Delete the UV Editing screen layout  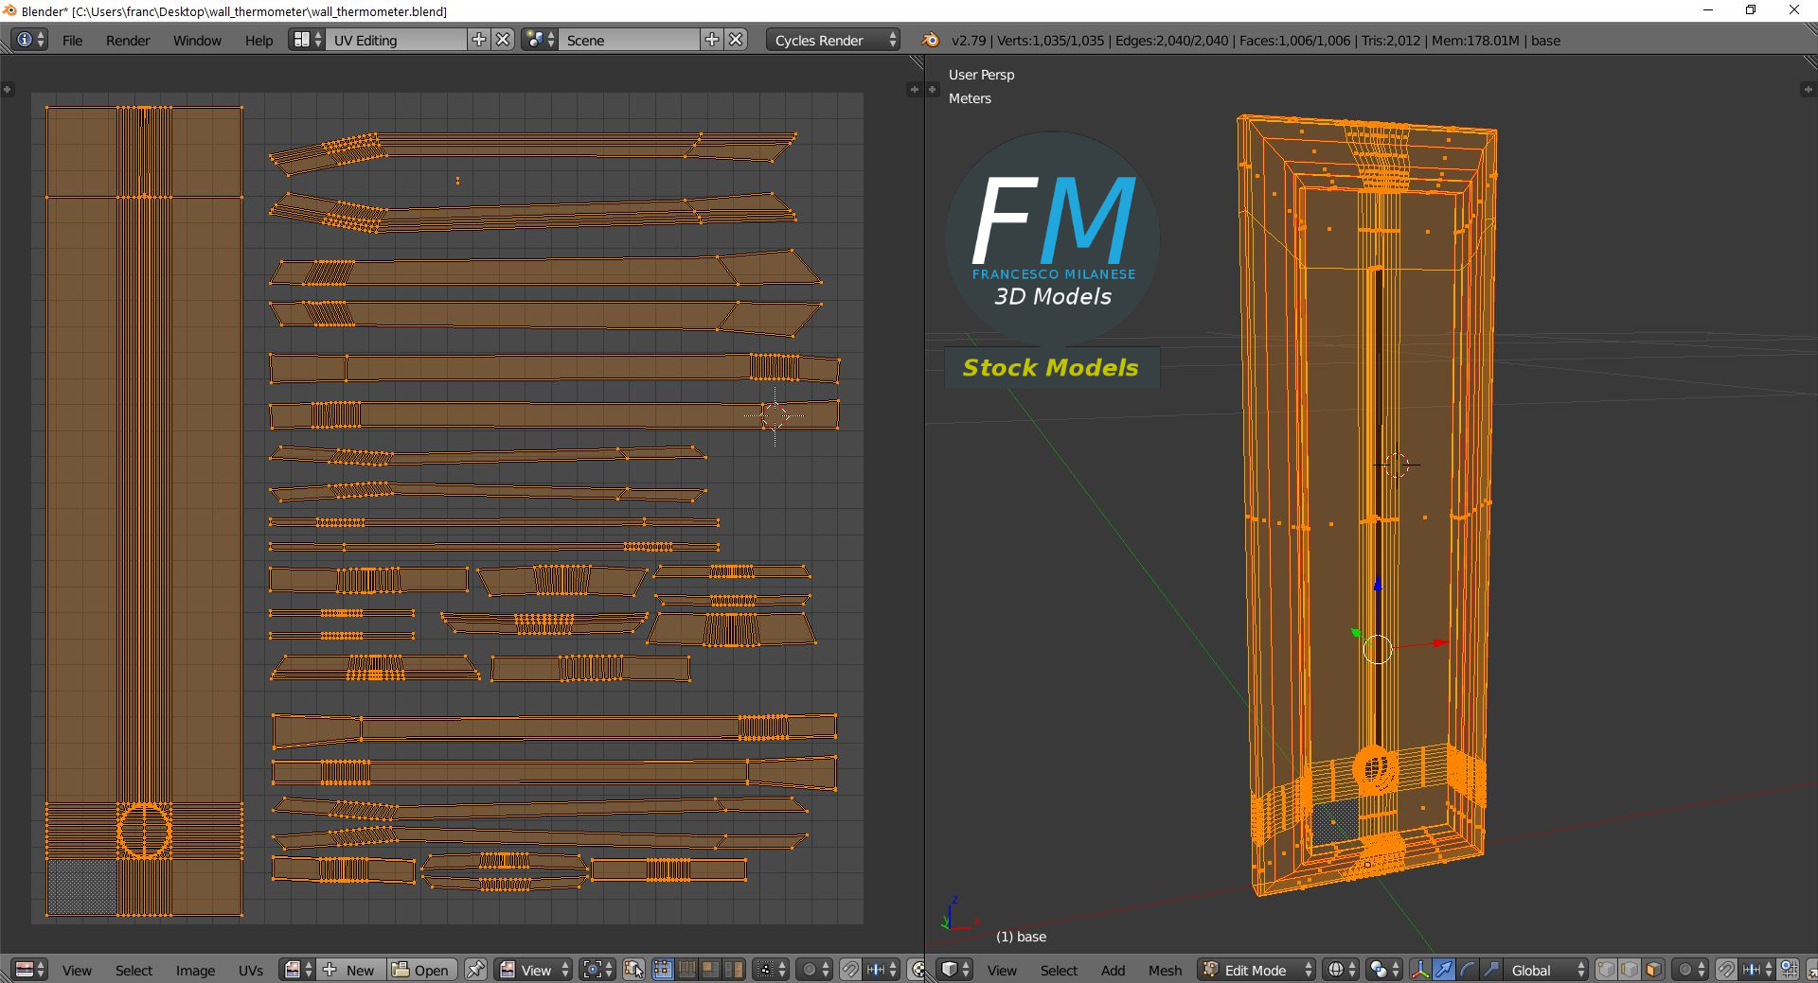pos(504,40)
